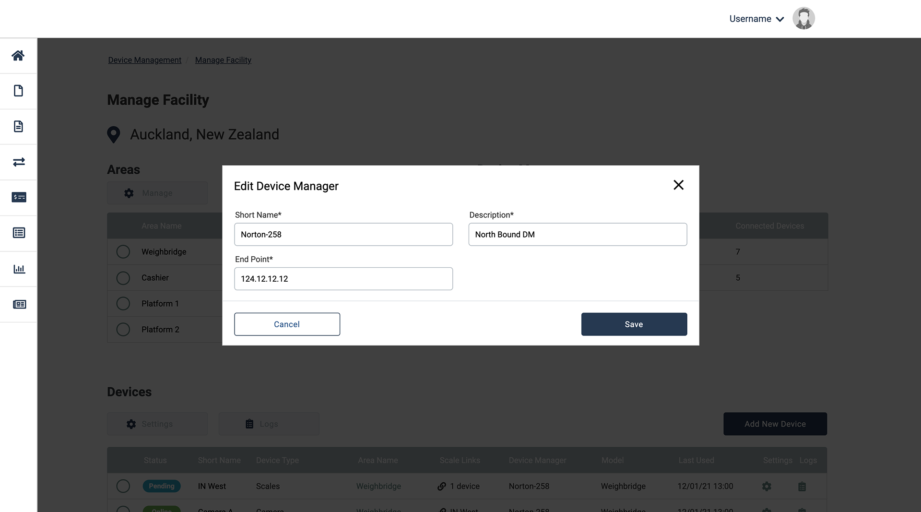Select the Weighbridge area radio button

point(123,251)
